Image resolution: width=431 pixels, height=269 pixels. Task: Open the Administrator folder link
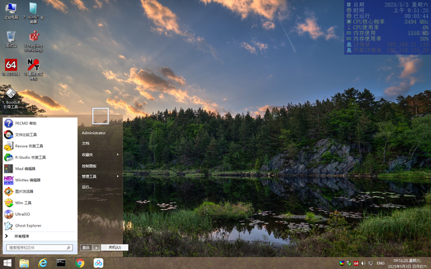(x=94, y=133)
